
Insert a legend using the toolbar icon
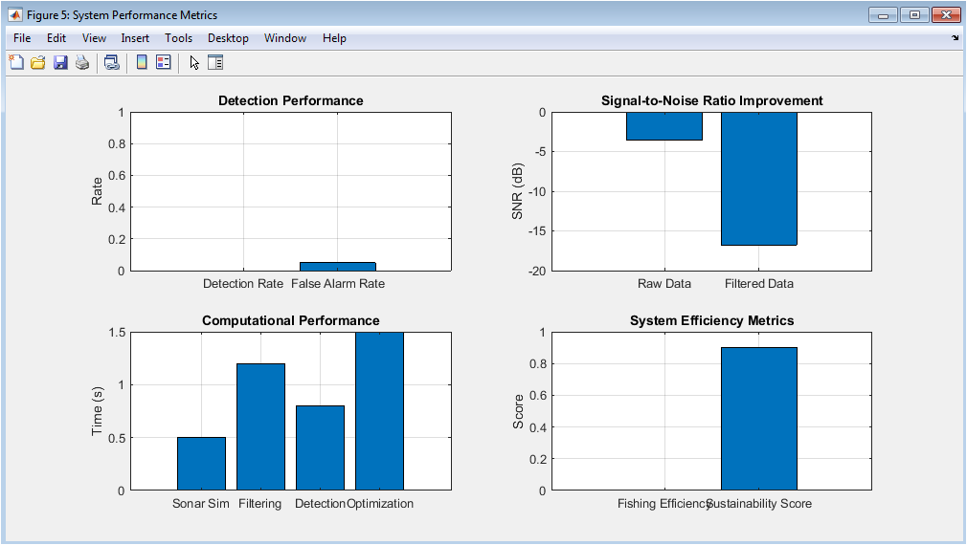pyautogui.click(x=163, y=63)
